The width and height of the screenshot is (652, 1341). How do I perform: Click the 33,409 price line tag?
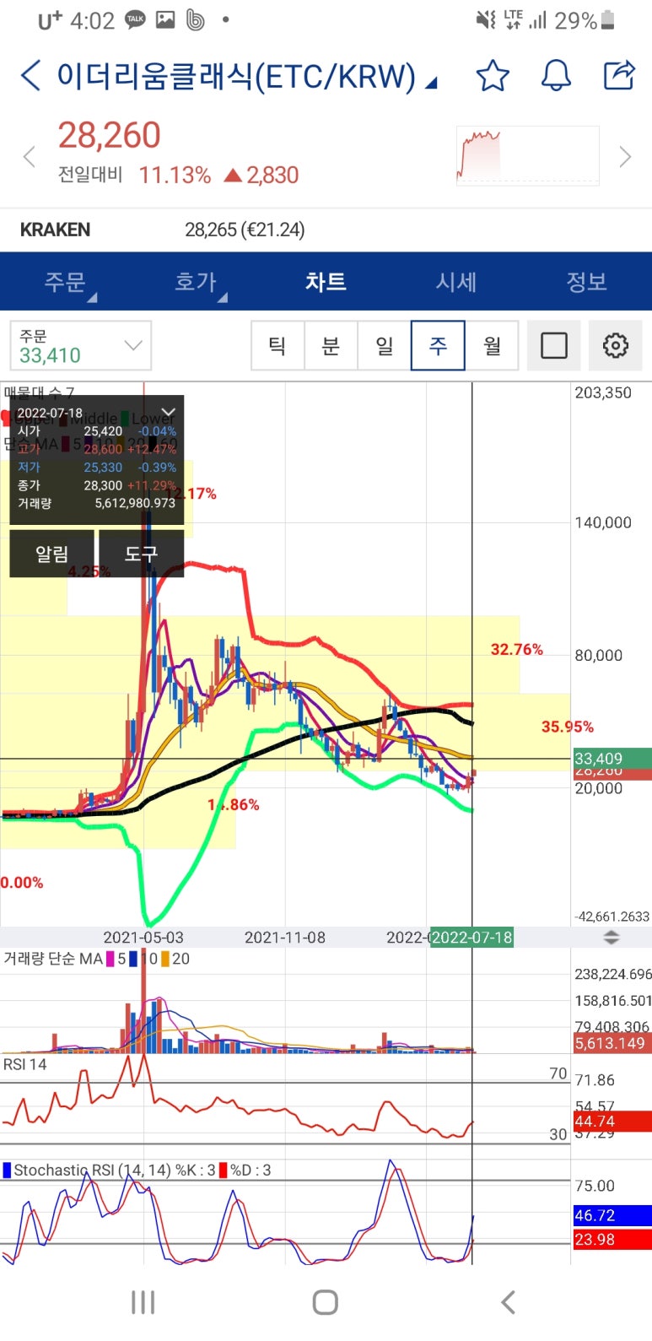point(612,759)
